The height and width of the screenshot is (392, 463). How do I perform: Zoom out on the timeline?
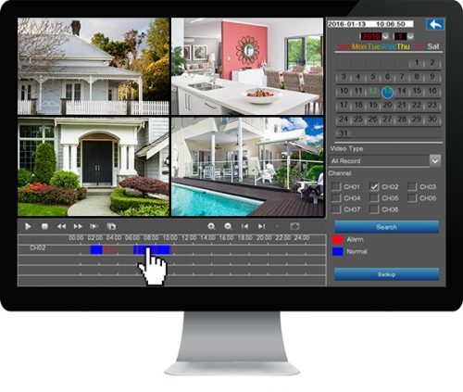click(228, 226)
